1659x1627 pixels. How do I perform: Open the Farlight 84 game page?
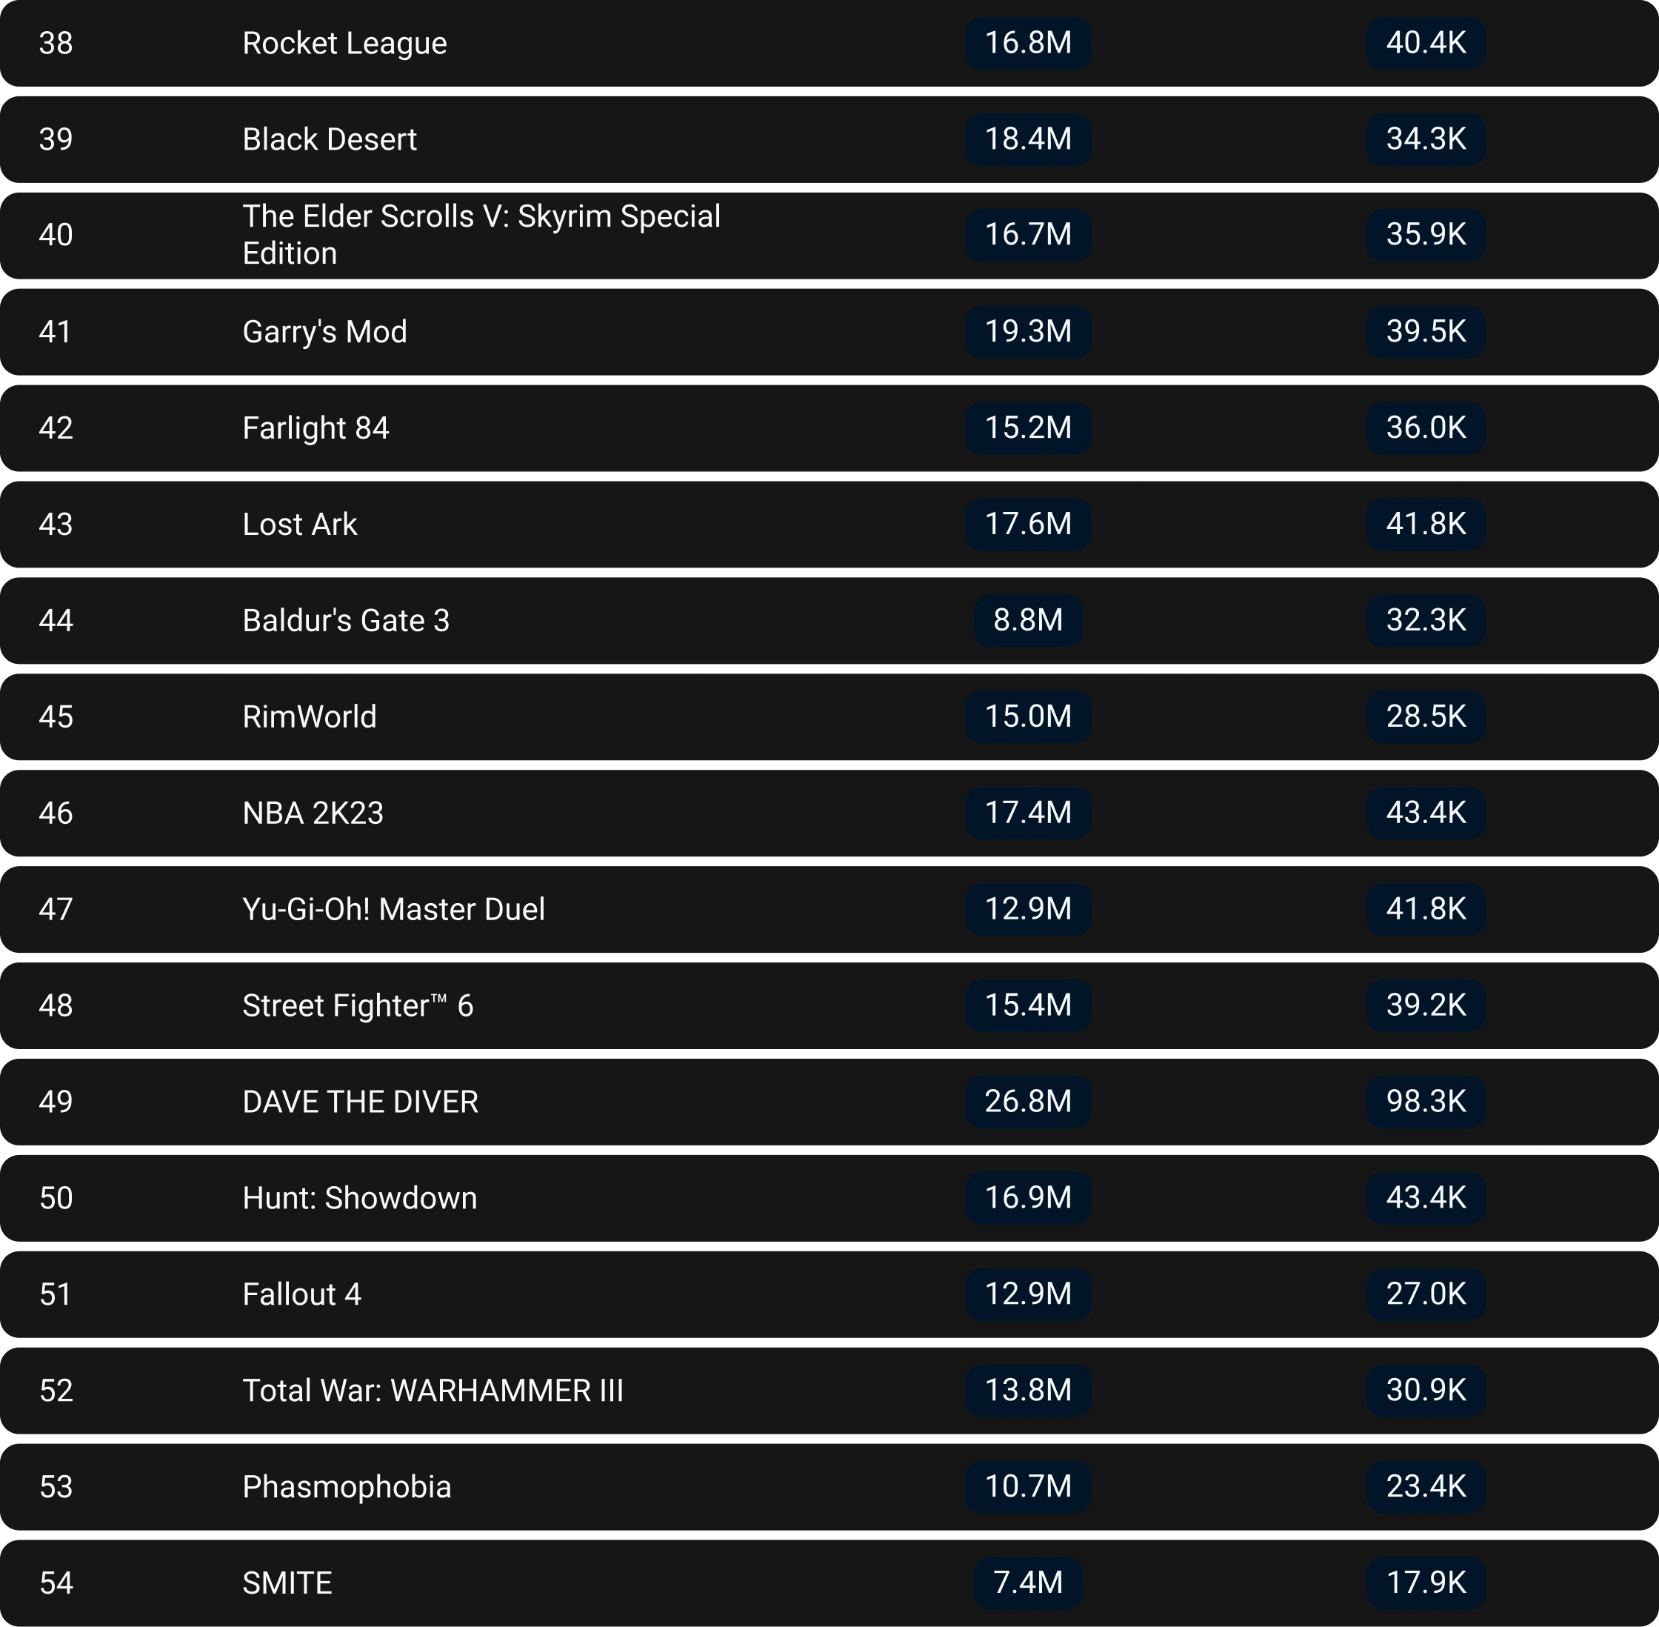point(316,428)
